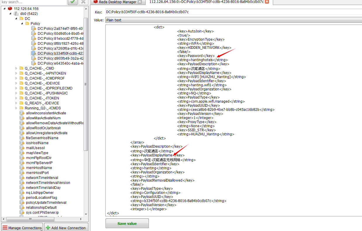
Task: Open the allowUnregisteredActivate key icon
Action: point(22,133)
